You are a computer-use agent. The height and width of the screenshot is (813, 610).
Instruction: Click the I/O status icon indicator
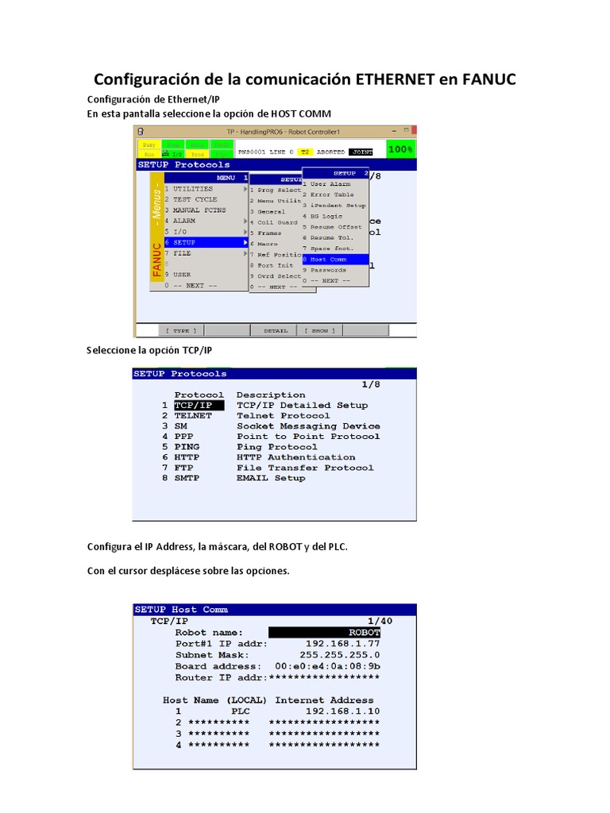coord(172,154)
